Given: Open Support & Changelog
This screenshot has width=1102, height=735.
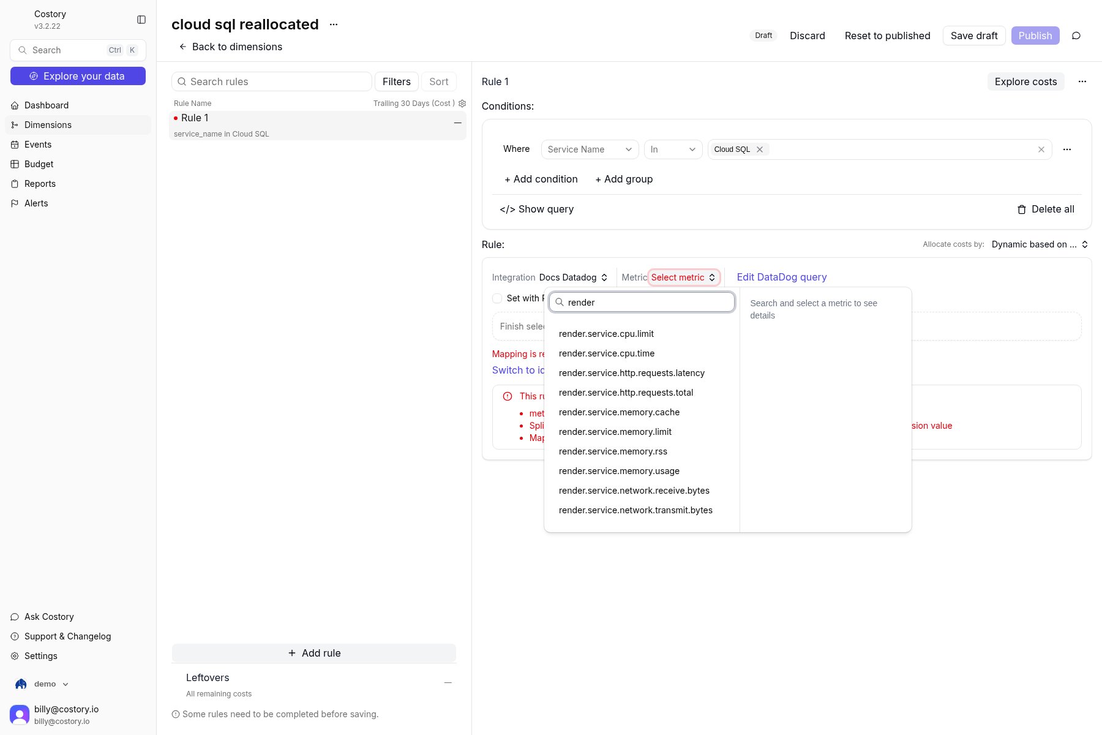Looking at the screenshot, I should (78, 636).
